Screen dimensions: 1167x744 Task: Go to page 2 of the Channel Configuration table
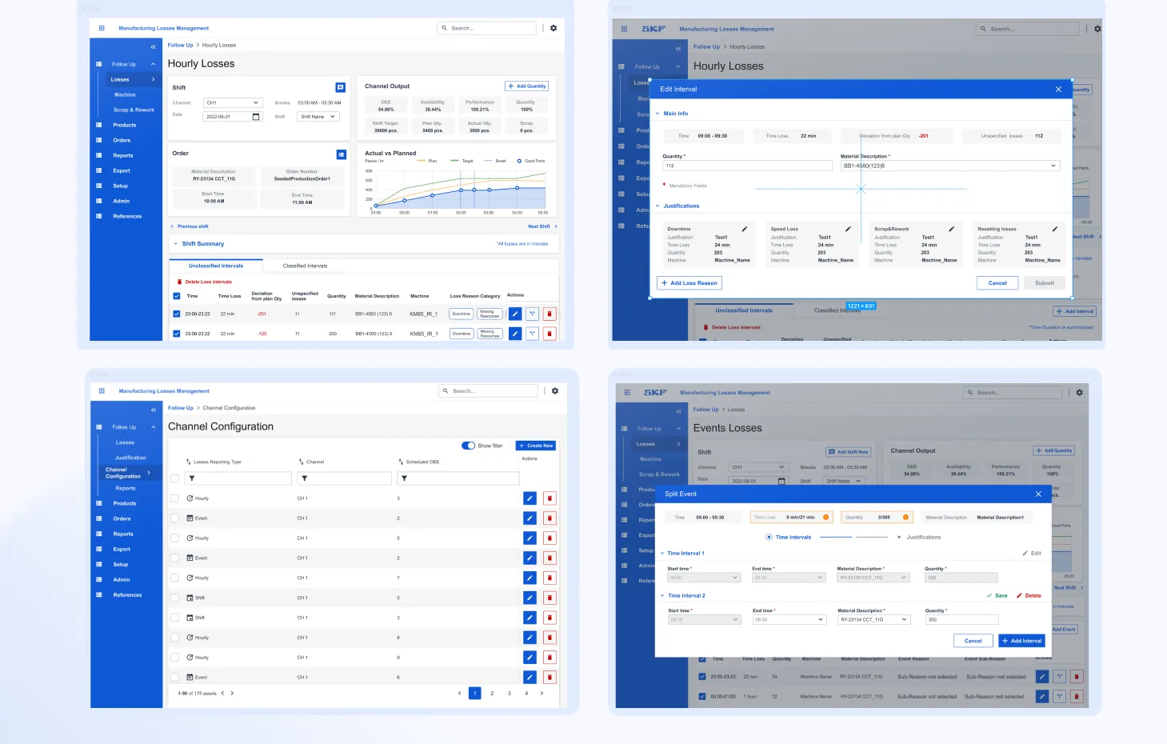pos(492,694)
